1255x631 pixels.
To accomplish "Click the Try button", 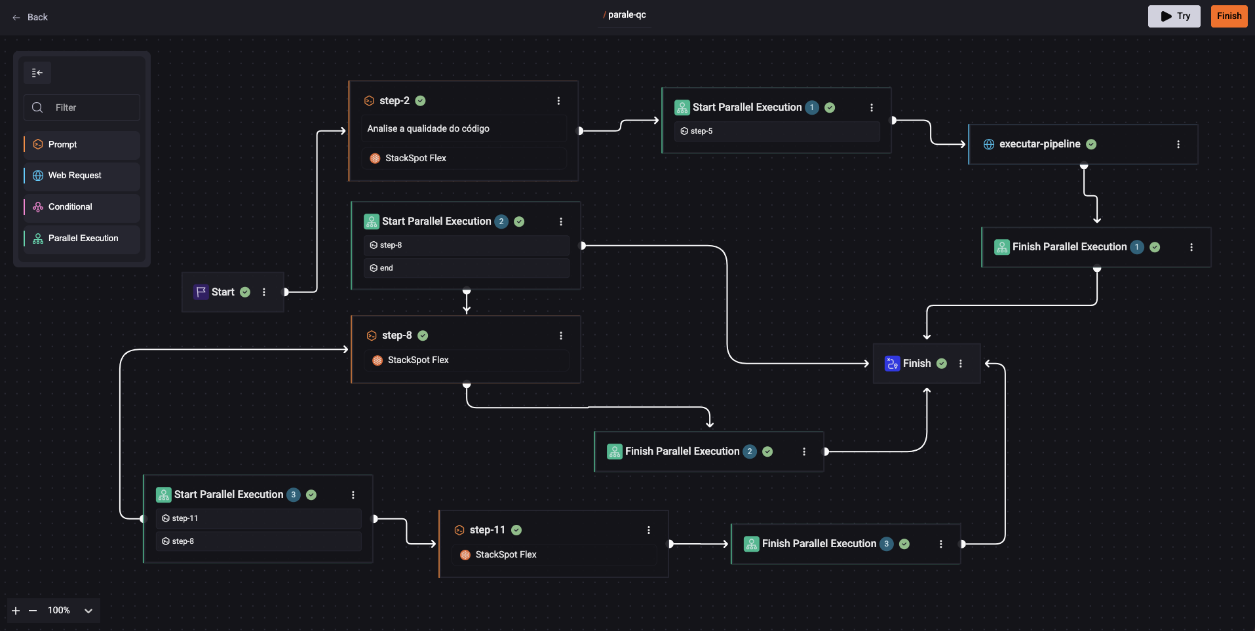I will click(x=1174, y=16).
